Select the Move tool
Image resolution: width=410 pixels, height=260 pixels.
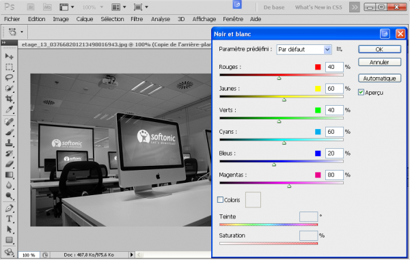[9, 56]
